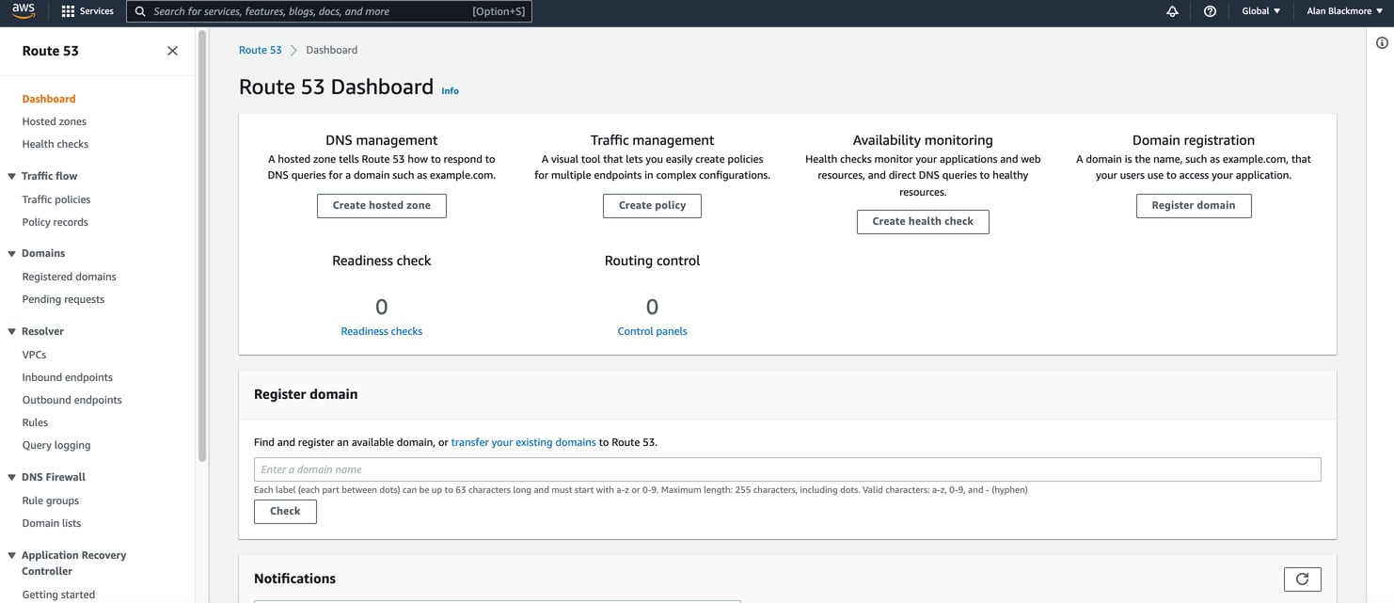Select Health checks in the sidebar
Image resolution: width=1394 pixels, height=603 pixels.
click(x=55, y=143)
